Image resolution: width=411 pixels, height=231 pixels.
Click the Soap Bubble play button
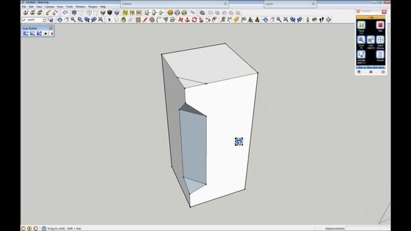pos(46,33)
